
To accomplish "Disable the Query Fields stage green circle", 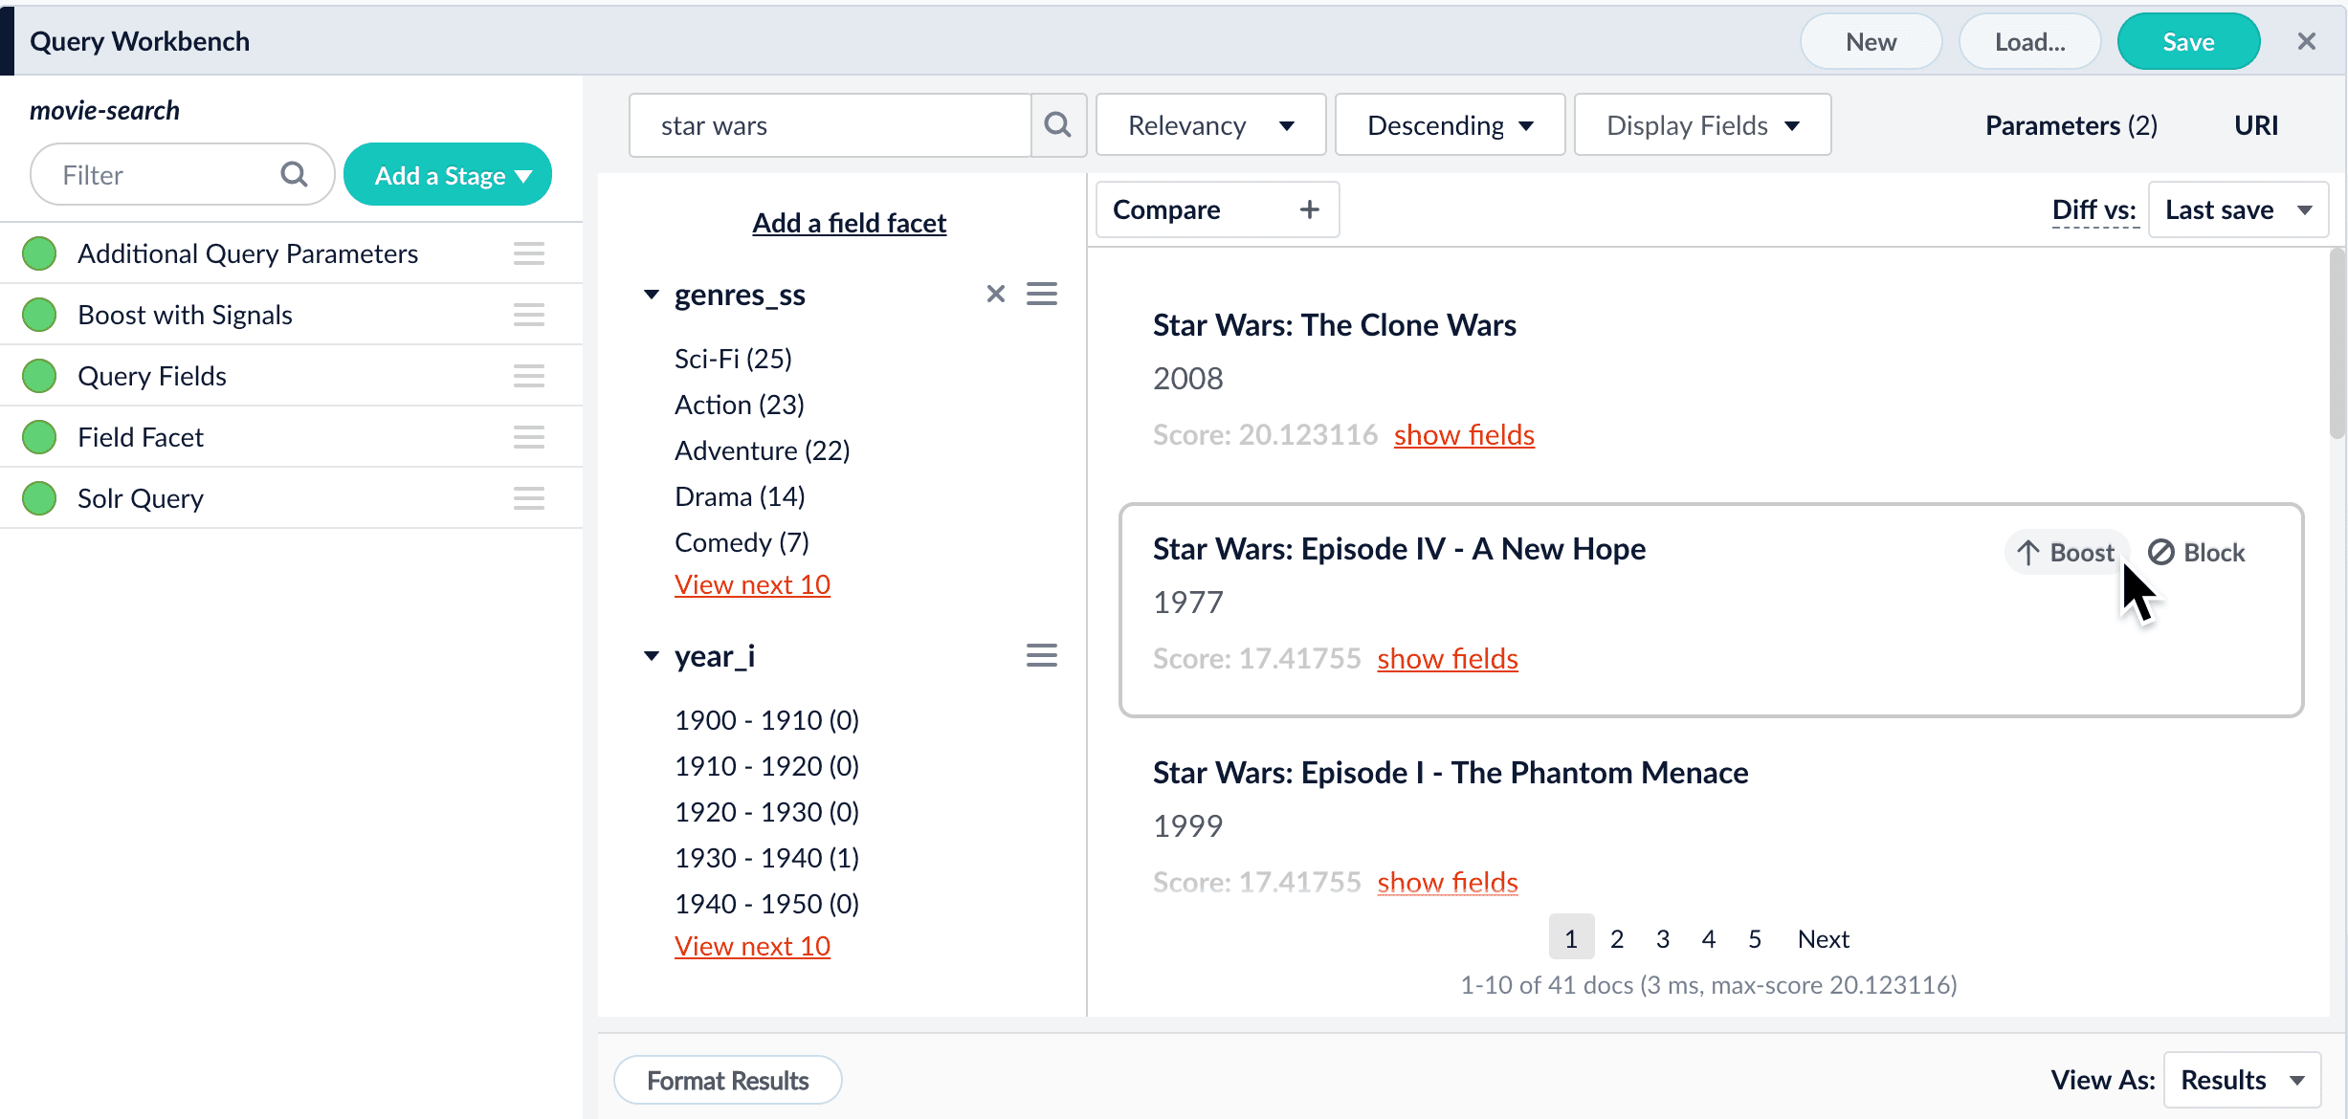I will (x=39, y=376).
